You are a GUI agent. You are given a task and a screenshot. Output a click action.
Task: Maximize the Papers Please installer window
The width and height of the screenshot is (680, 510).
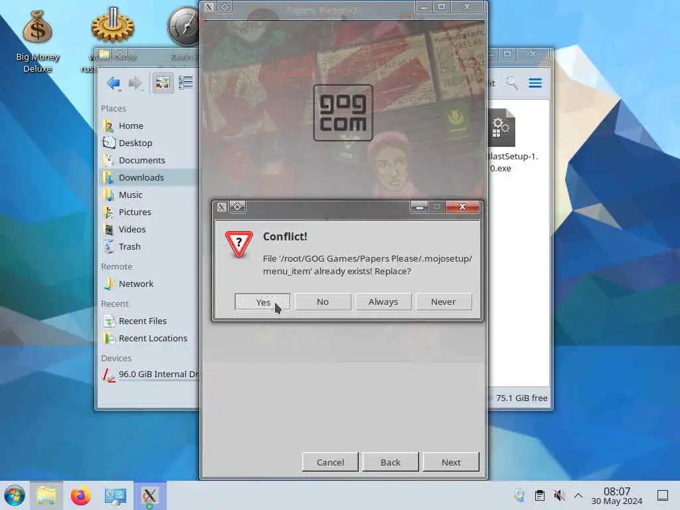click(442, 7)
